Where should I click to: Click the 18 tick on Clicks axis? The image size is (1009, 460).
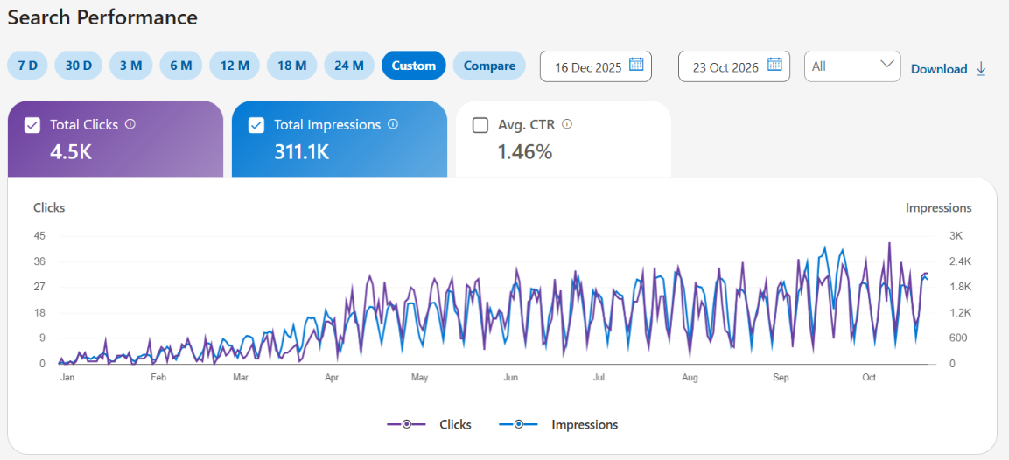point(39,313)
